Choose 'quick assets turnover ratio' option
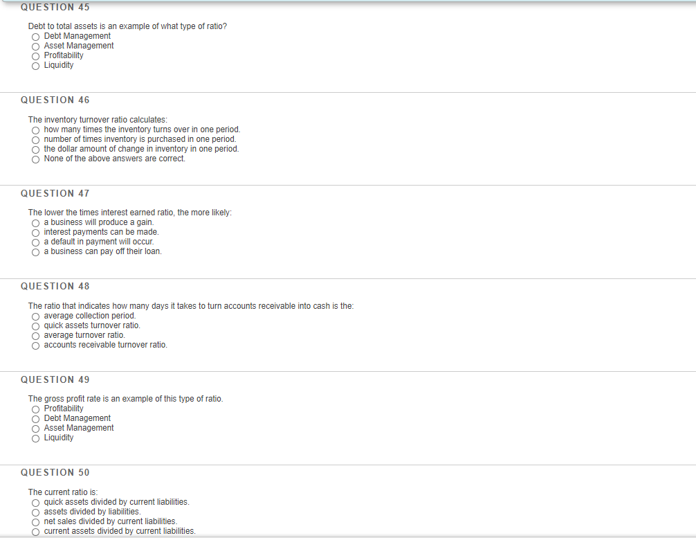 click(x=35, y=327)
